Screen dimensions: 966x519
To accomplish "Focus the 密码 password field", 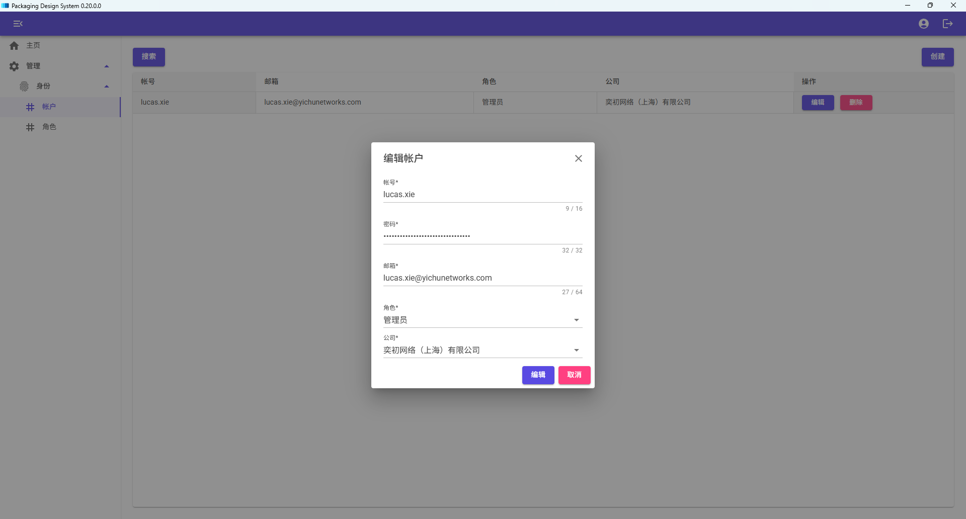I will tap(483, 236).
